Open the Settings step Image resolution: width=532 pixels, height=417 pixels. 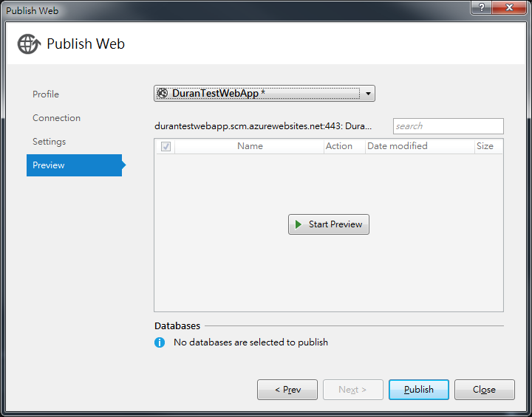[50, 142]
